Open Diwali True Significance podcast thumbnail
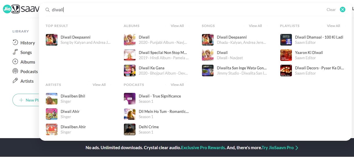Viewport: 354px width, 157px height. click(130, 99)
